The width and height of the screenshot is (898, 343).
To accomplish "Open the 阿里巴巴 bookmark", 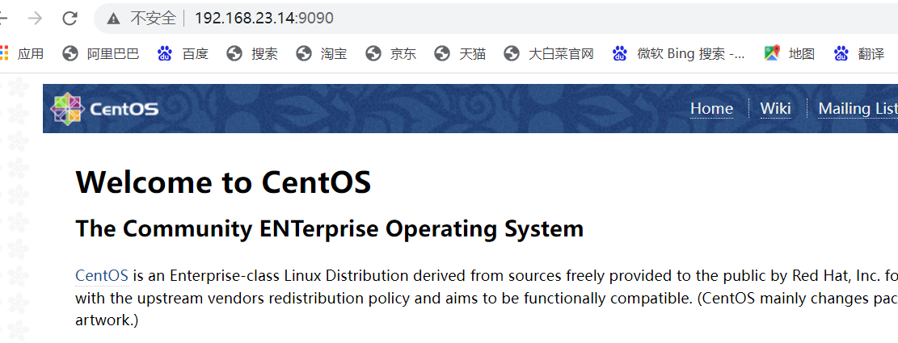I will (101, 54).
